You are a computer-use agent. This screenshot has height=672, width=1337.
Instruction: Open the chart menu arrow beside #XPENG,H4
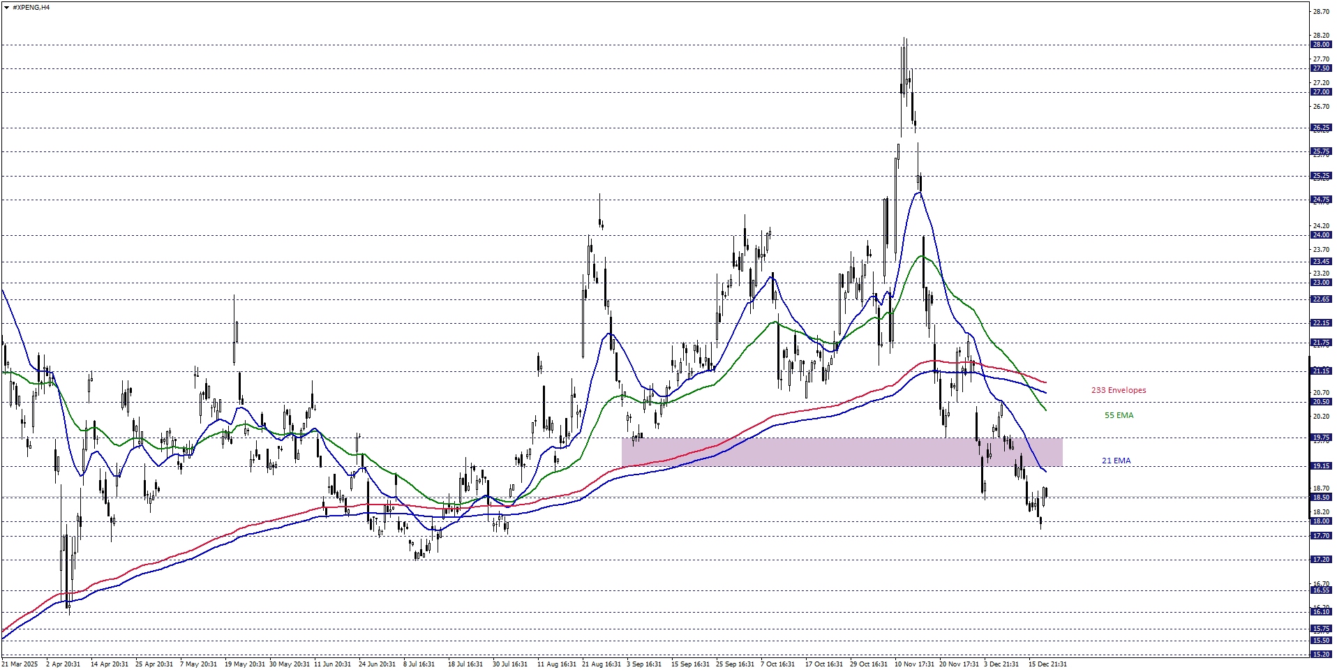[x=7, y=8]
